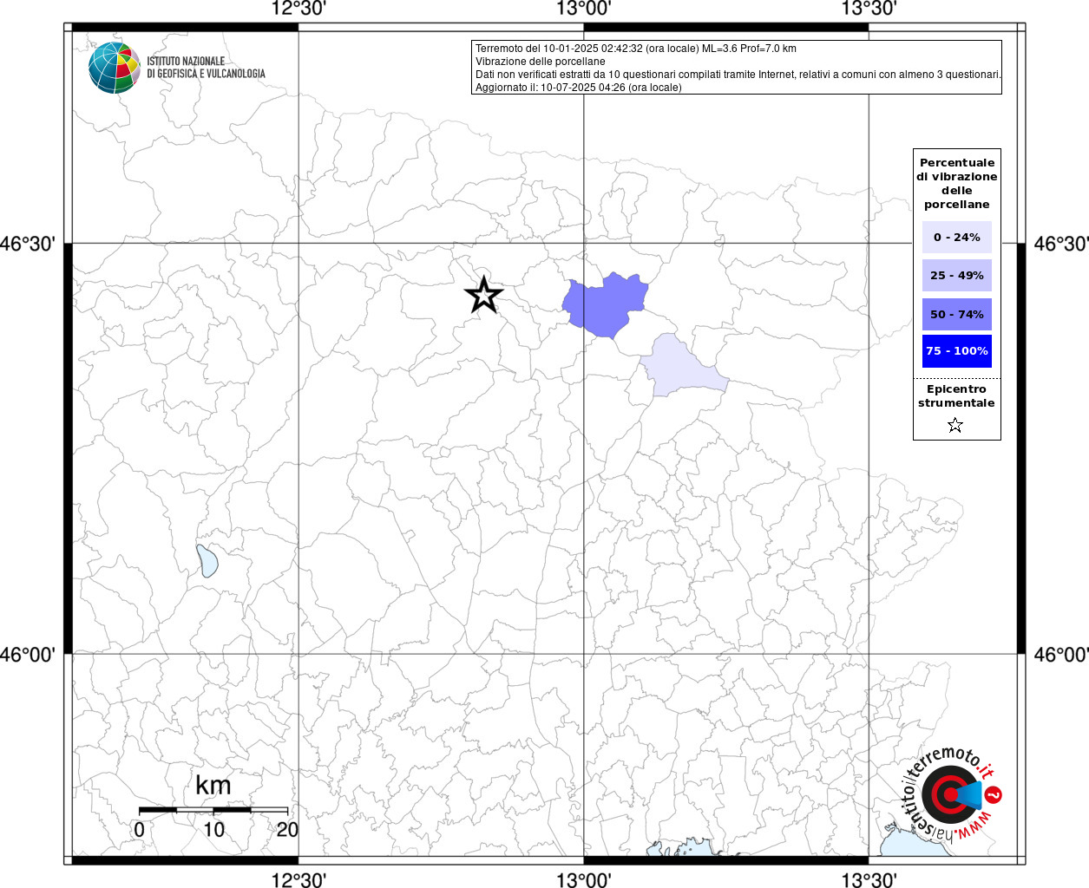Click the 'Aggiornato il: 10-07-2025' line
This screenshot has width=1089, height=888.
[x=579, y=88]
